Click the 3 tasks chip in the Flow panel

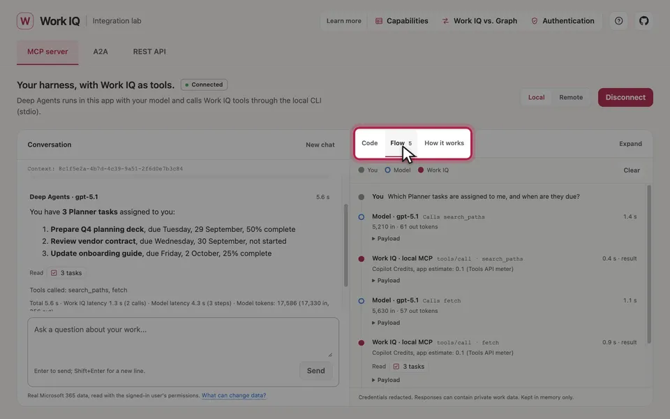tap(409, 367)
